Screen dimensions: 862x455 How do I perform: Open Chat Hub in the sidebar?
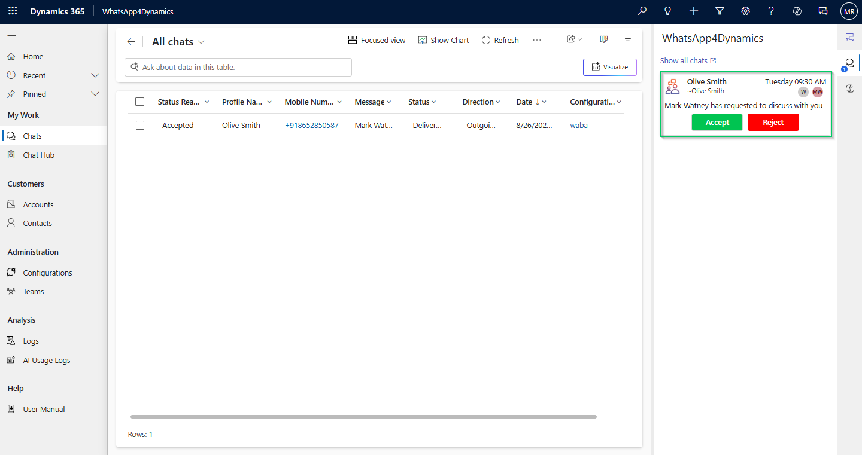click(x=38, y=155)
